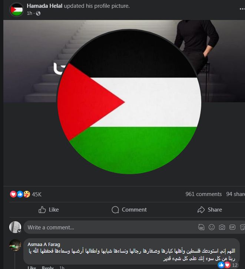Like the profile picture post
Viewport: 245px width, 269px height.
click(49, 210)
